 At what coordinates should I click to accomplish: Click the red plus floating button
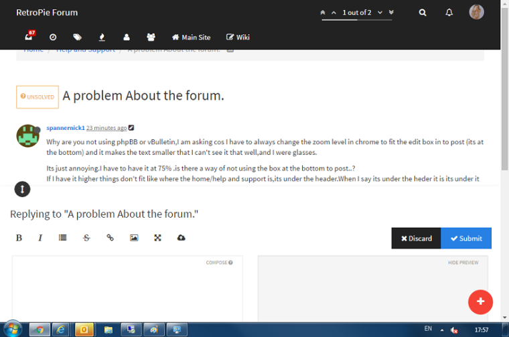point(480,302)
